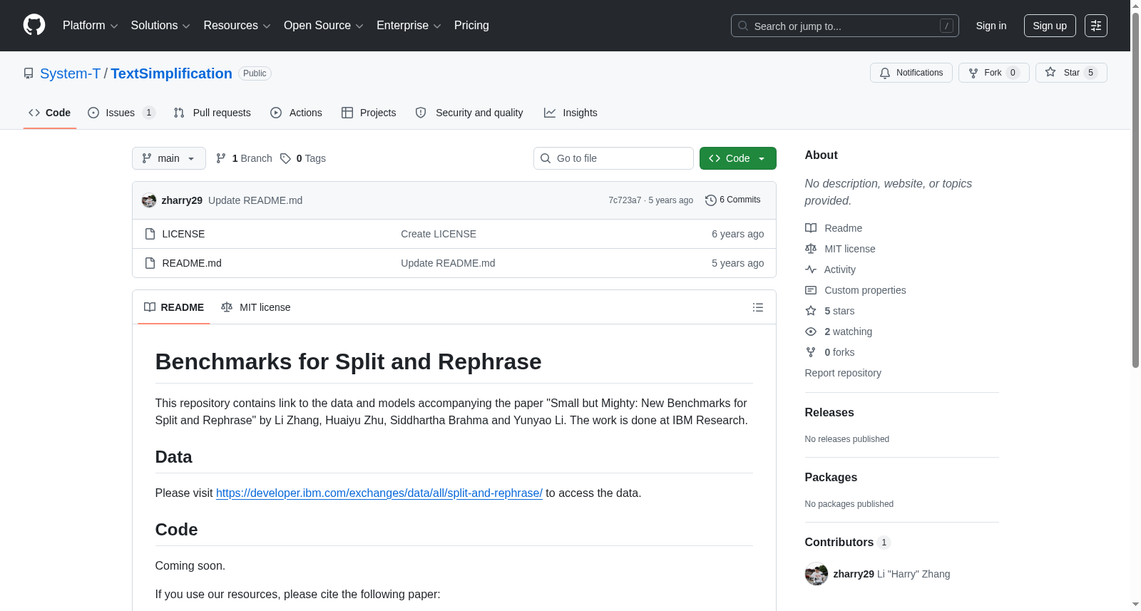Expand the Open Source menu

[x=323, y=26]
